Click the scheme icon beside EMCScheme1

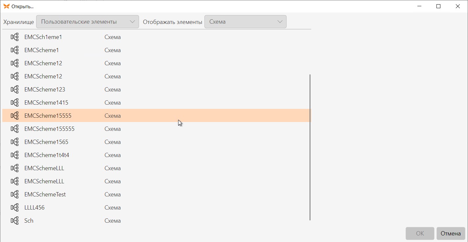coord(14,50)
